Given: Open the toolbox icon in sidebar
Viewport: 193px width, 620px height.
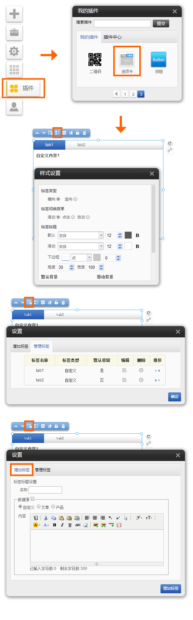Looking at the screenshot, I should click(14, 33).
